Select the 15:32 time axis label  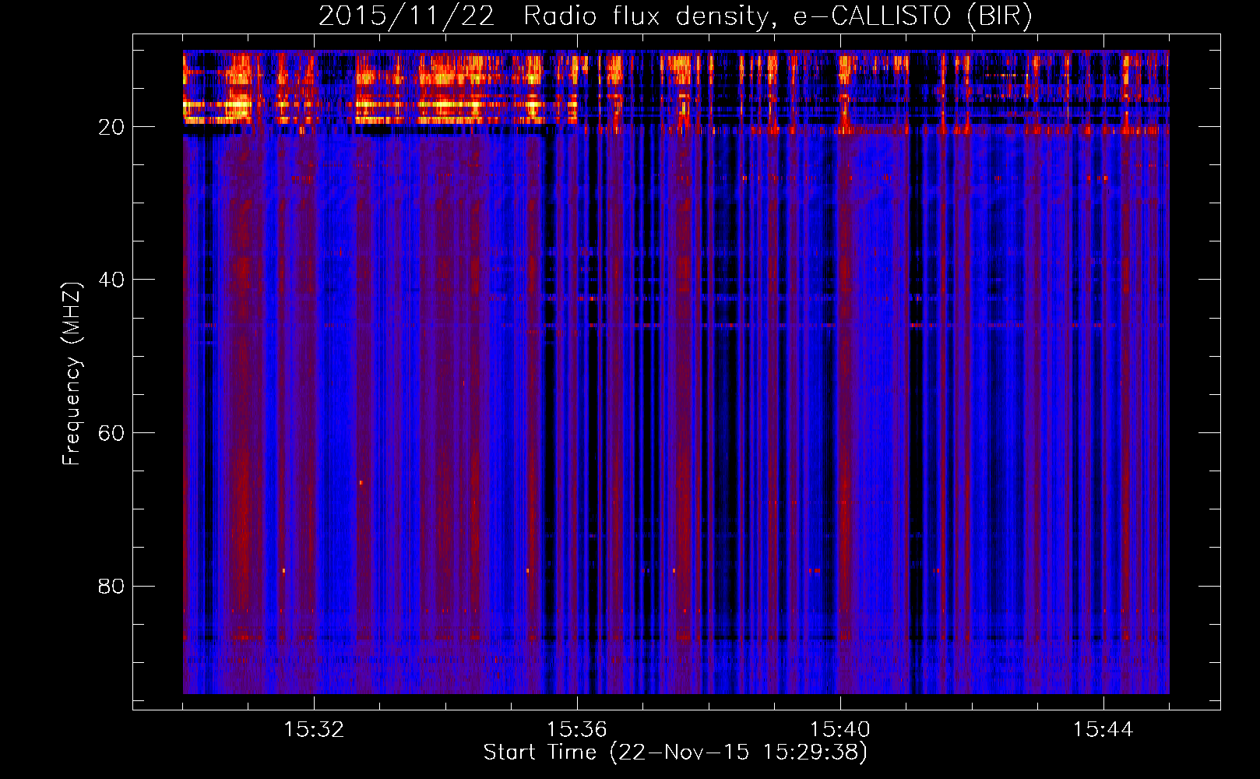(314, 730)
